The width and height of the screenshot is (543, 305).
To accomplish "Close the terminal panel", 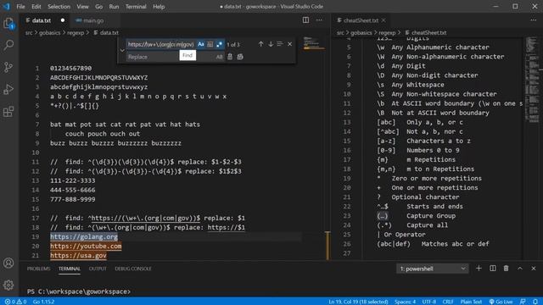I will pos(534,269).
